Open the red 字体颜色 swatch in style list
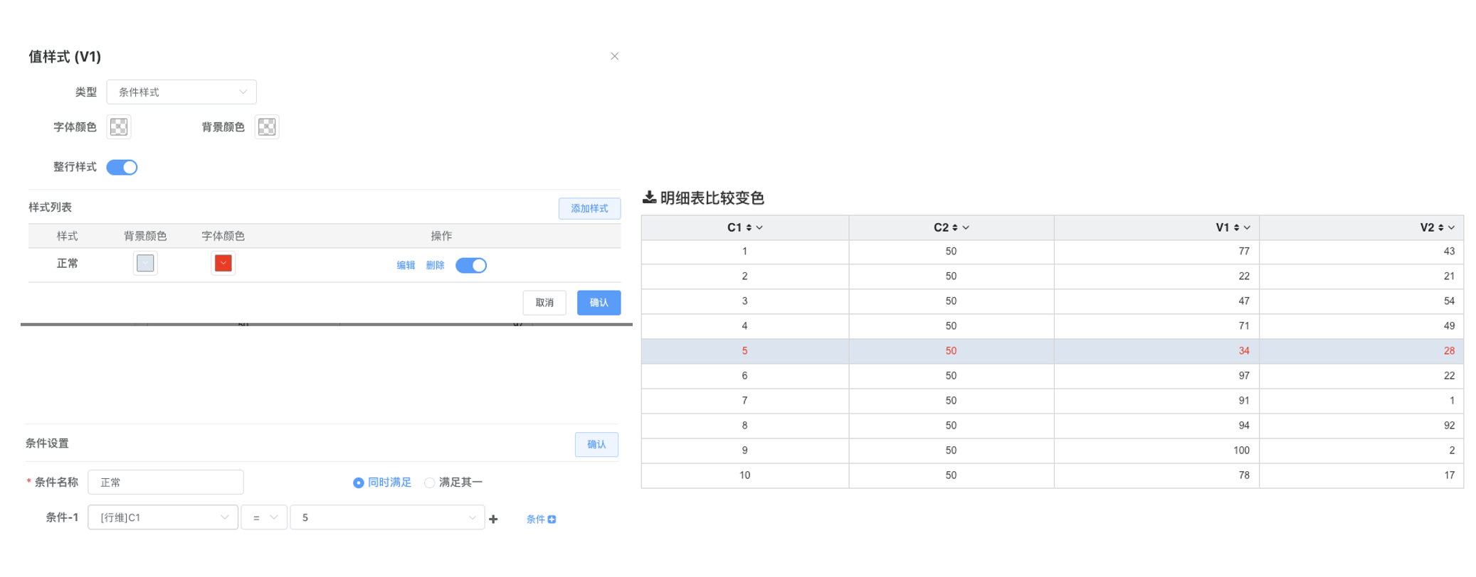 click(223, 263)
